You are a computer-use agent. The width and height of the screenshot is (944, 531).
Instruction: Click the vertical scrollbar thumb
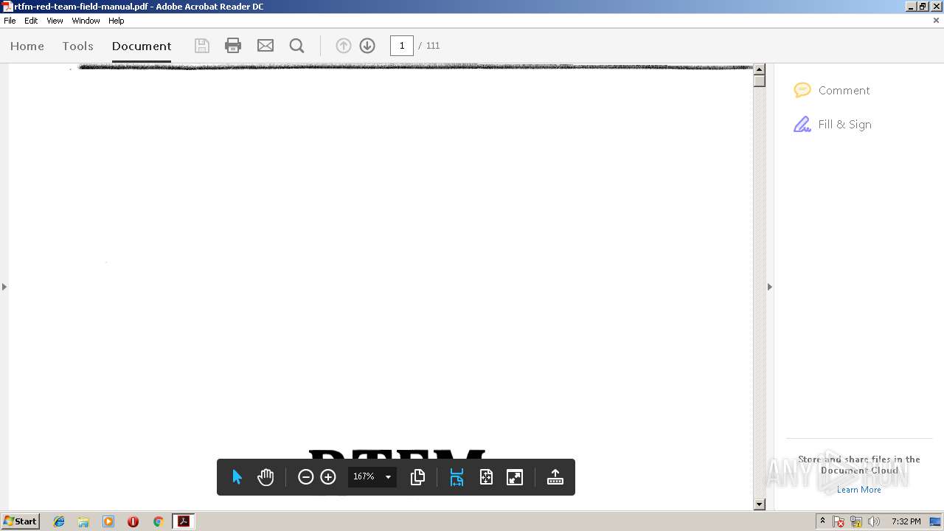[759, 80]
